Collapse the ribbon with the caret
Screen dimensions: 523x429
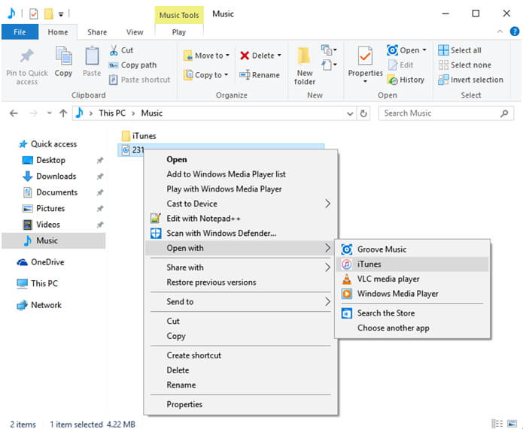pyautogui.click(x=500, y=32)
